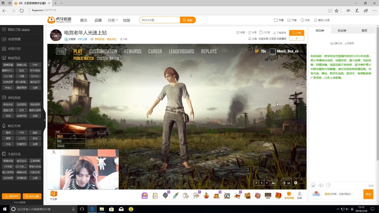Switch to the 周贡榜 tab
Image resolution: width=379 pixels, height=213 pixels.
tap(320, 30)
